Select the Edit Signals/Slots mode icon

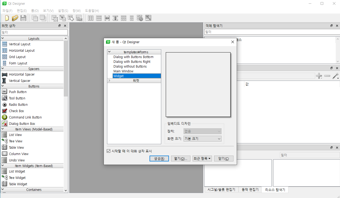pos(63,18)
